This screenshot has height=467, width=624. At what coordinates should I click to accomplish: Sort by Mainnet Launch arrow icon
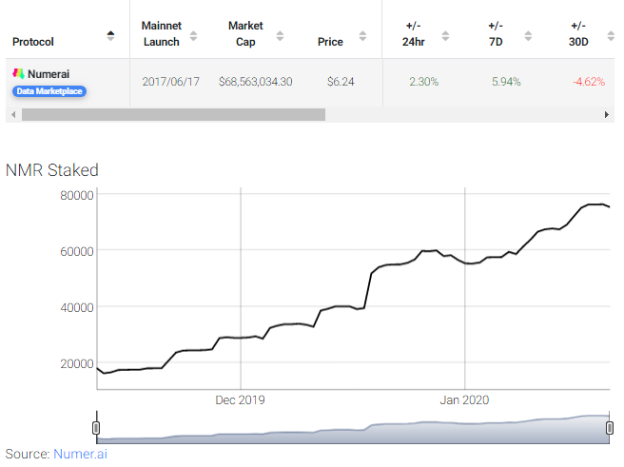(x=193, y=36)
